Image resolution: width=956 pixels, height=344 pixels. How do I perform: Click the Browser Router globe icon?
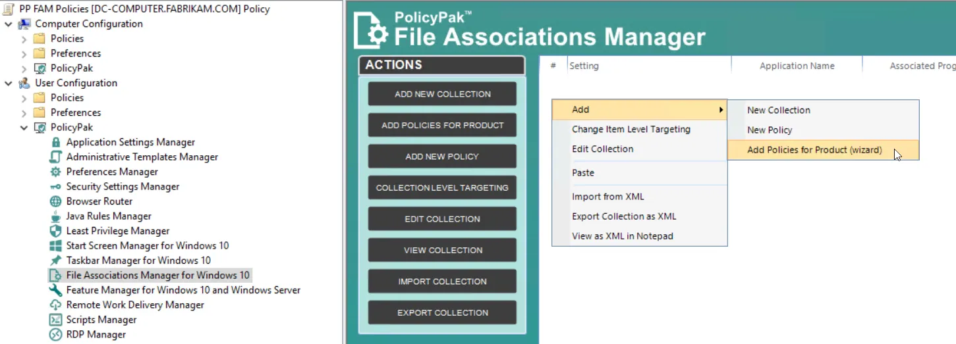pyautogui.click(x=55, y=201)
